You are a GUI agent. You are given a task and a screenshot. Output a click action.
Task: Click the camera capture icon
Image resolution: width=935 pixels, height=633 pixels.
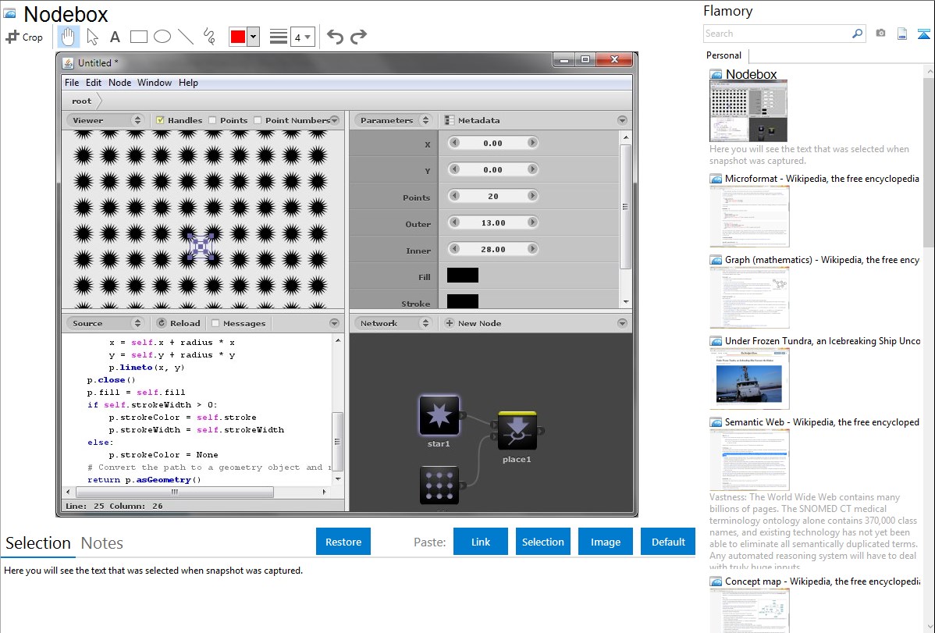click(x=880, y=34)
